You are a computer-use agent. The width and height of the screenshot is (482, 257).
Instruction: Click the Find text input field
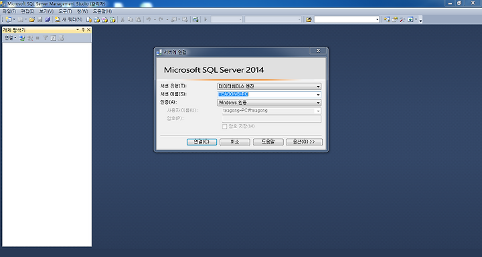coord(345,19)
